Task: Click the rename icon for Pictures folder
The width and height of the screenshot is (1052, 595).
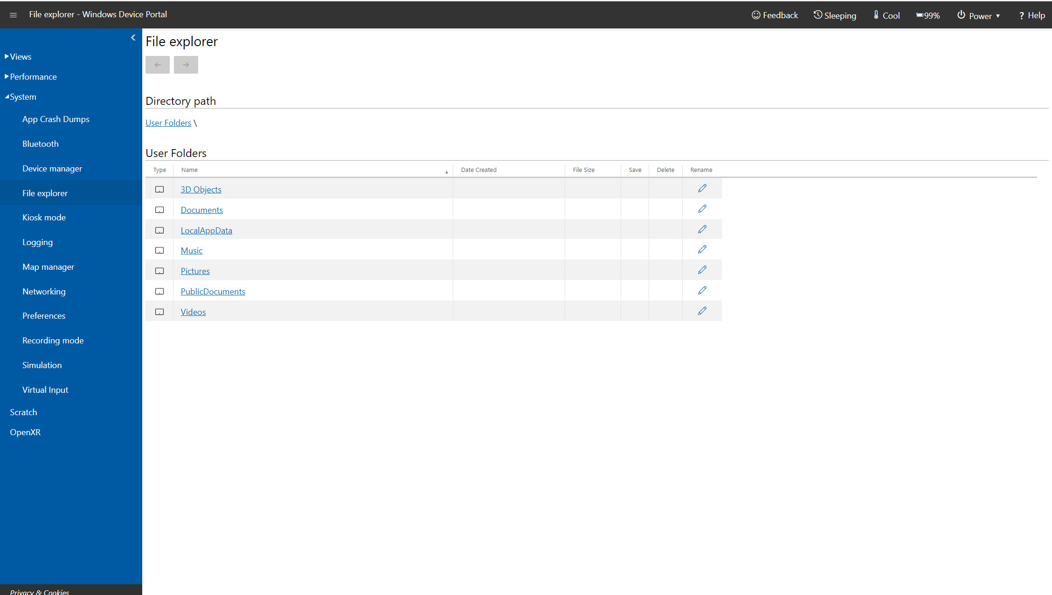Action: (702, 269)
